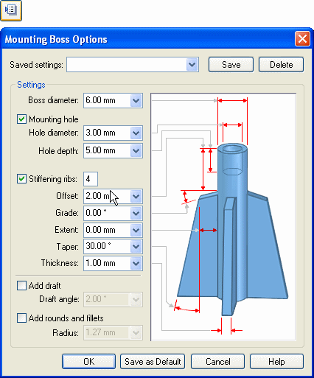
Task: Click the Delete saved settings button
Action: [281, 65]
